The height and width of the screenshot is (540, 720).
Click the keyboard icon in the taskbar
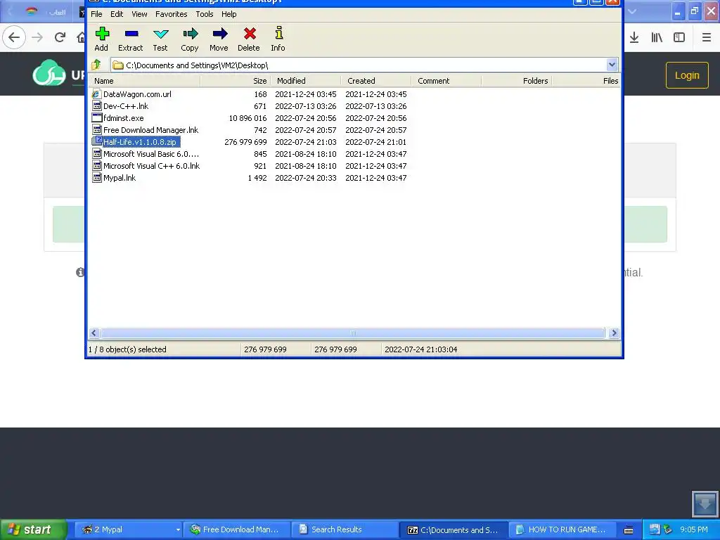[629, 530]
